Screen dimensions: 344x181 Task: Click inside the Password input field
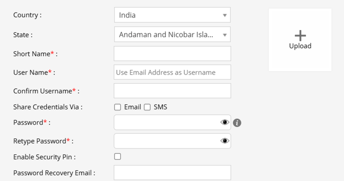click(166, 122)
